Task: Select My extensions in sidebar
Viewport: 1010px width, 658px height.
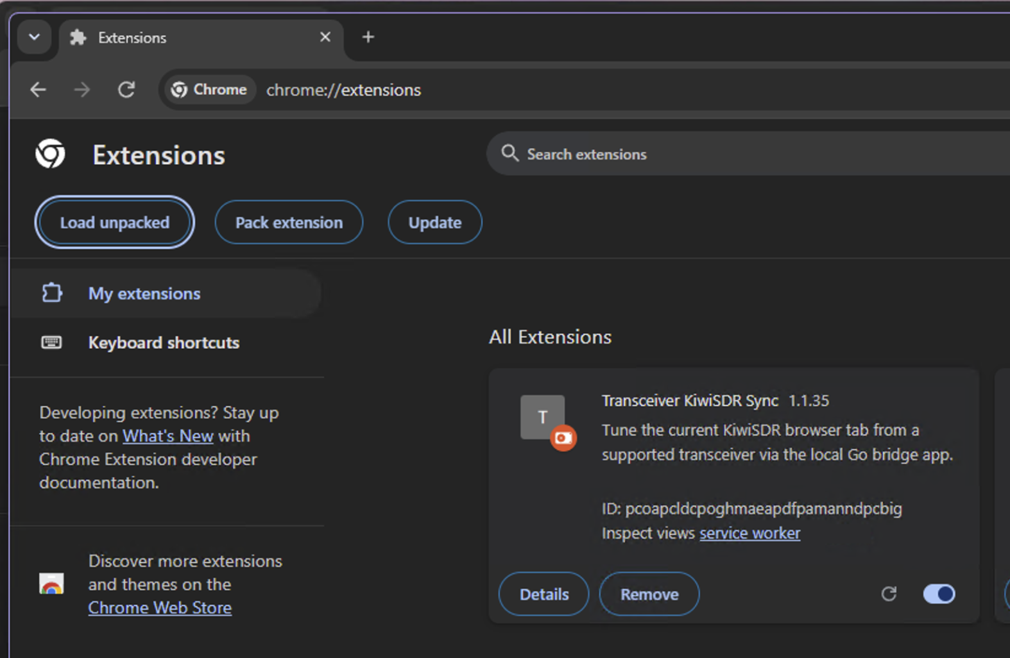Action: 166,294
